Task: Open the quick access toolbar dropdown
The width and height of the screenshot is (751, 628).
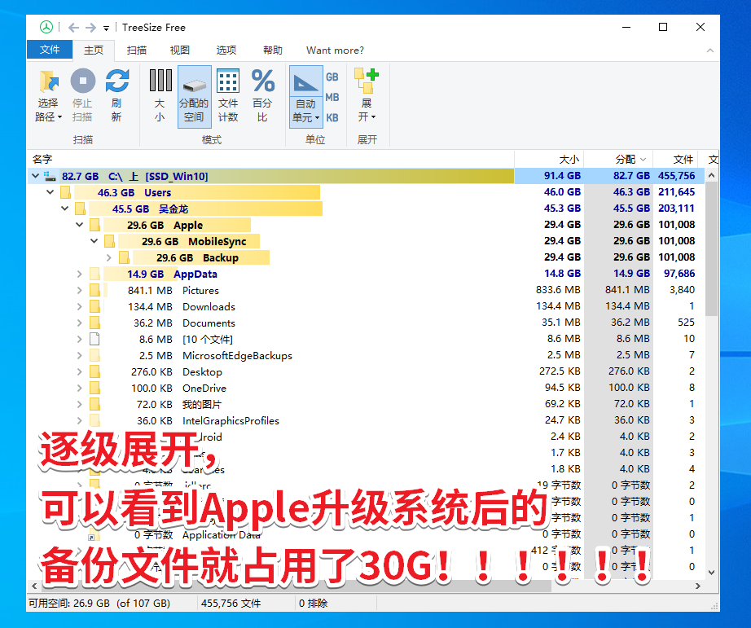Action: pos(107,29)
